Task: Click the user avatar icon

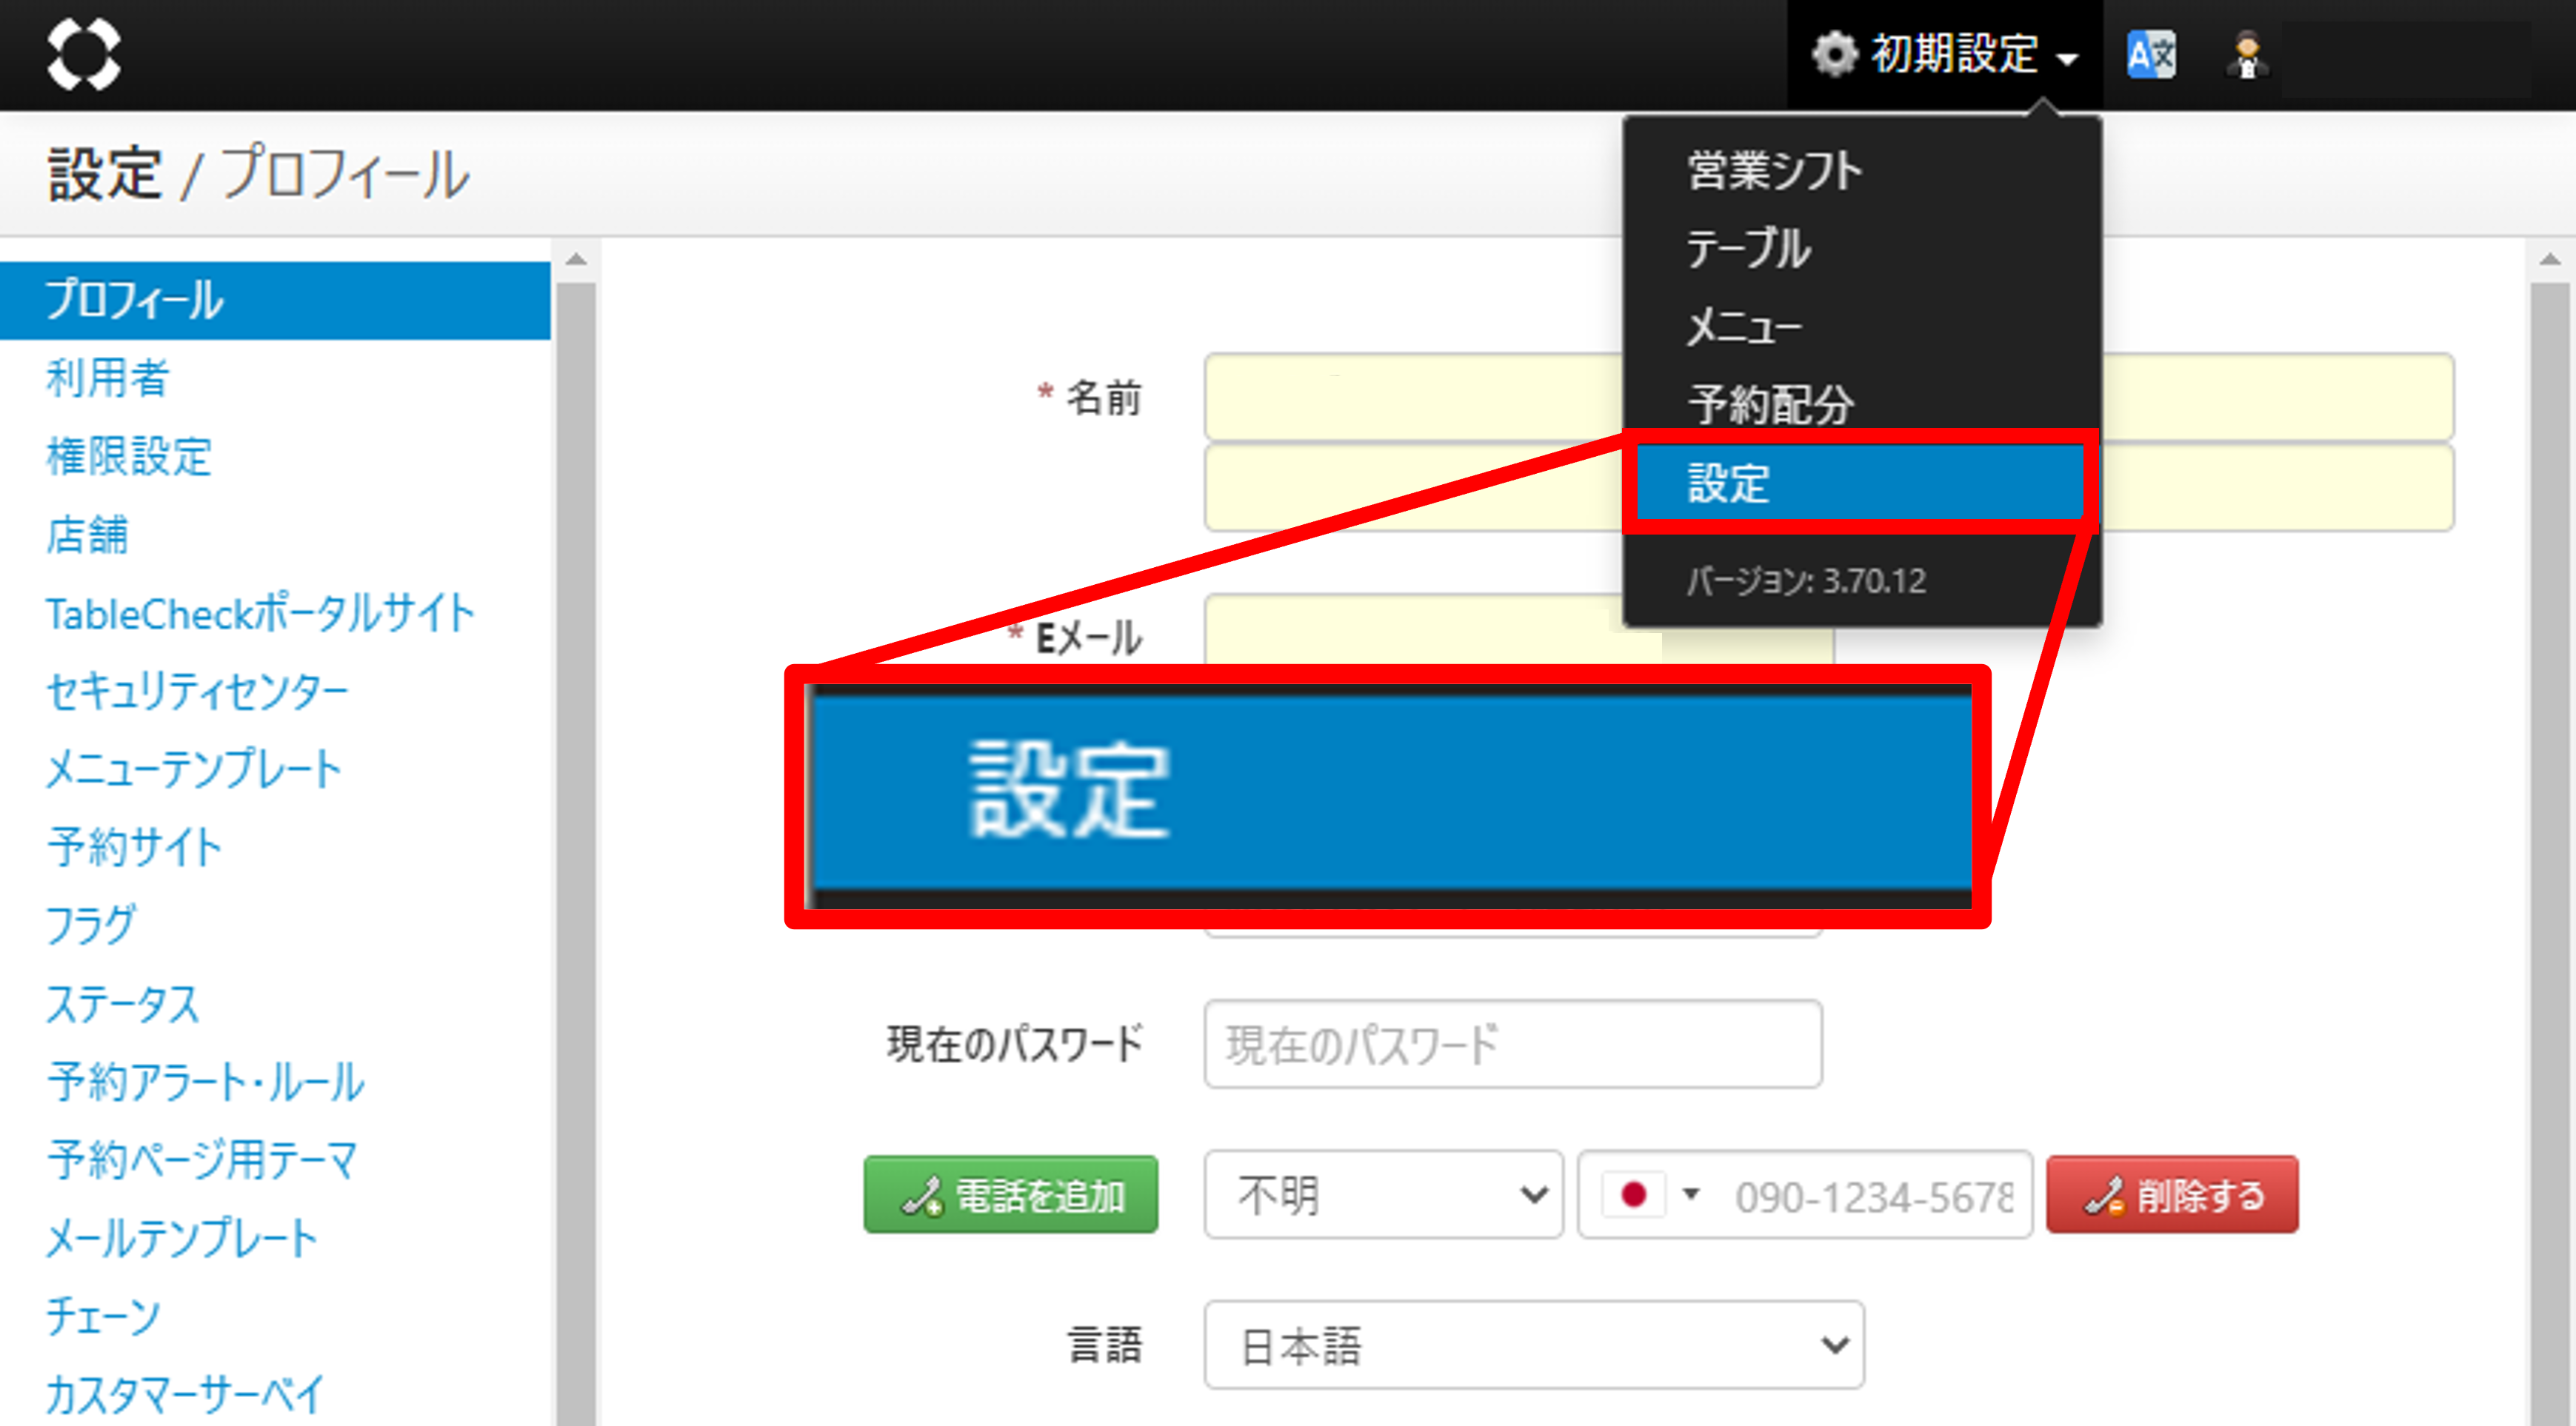Action: click(2247, 55)
